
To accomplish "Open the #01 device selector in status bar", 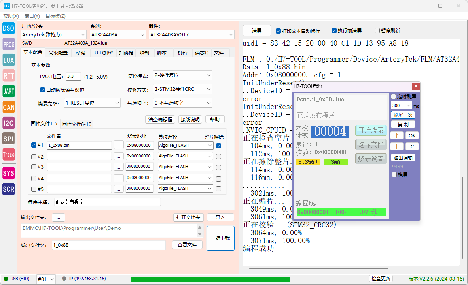I will tap(46, 279).
